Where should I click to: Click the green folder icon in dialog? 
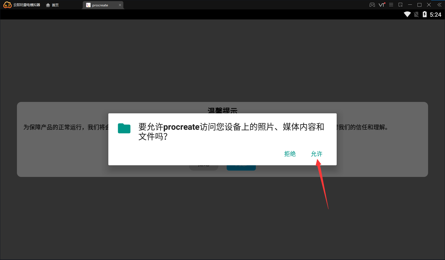(x=124, y=128)
